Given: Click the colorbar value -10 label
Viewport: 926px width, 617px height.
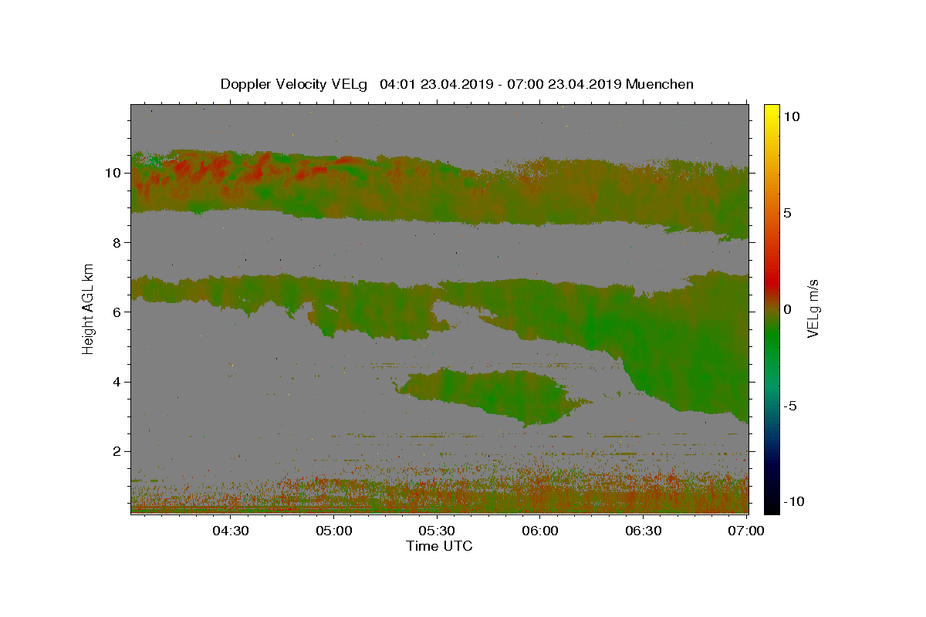Looking at the screenshot, I should (x=794, y=501).
